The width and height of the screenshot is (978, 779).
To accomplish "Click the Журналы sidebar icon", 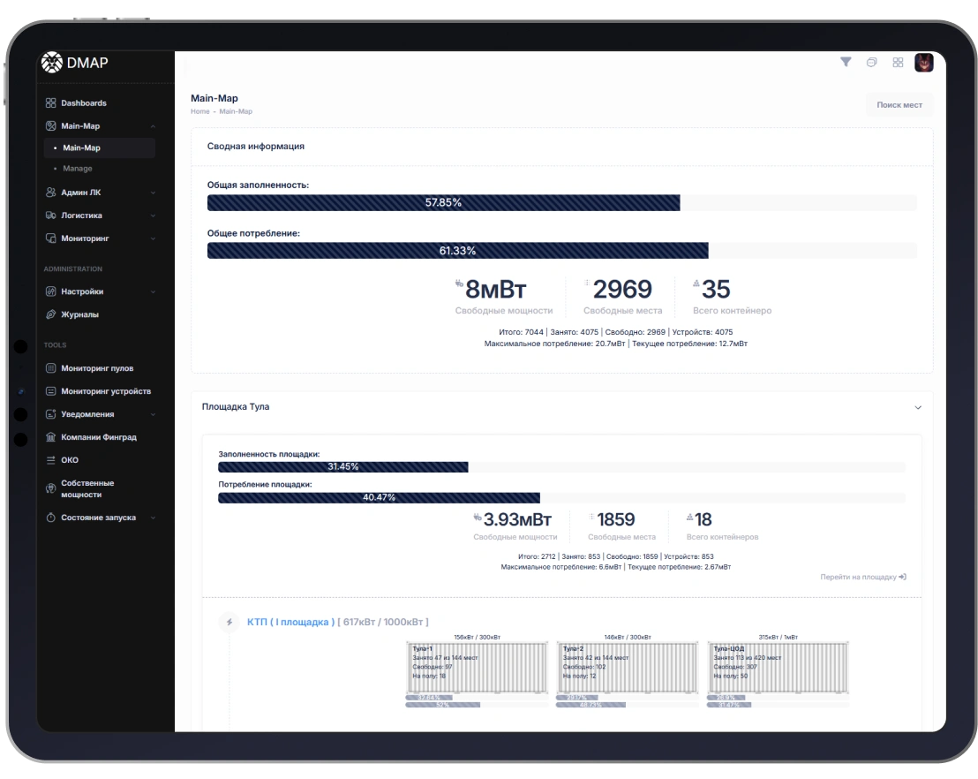I will (50, 314).
